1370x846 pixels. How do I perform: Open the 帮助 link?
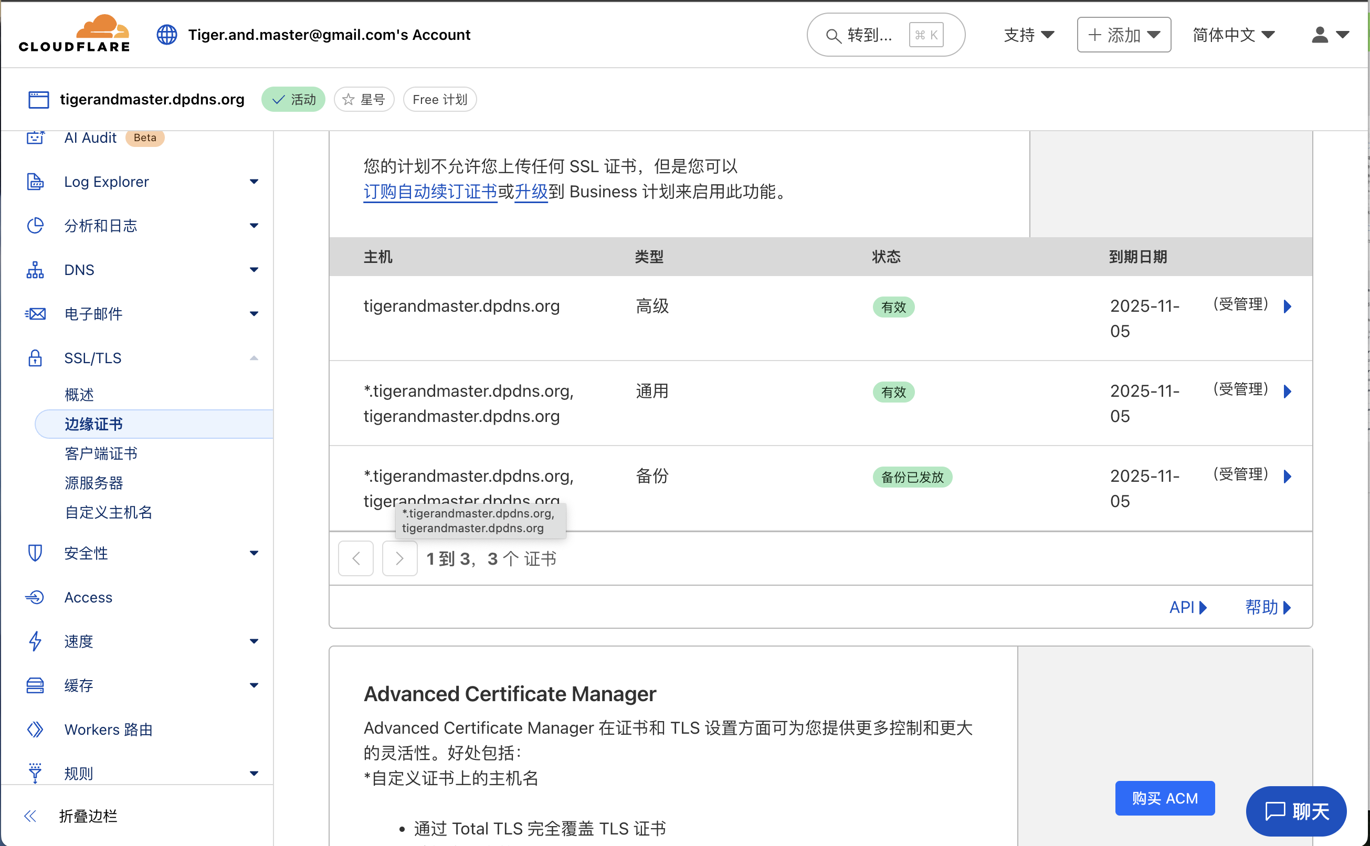pyautogui.click(x=1268, y=607)
